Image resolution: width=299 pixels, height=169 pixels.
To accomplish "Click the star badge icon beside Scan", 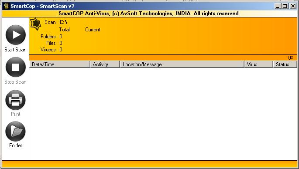I will [36, 24].
